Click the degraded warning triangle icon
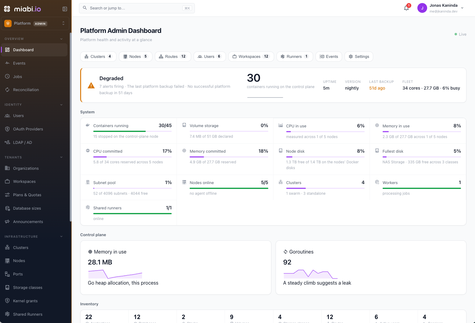475x323 pixels. (91, 85)
